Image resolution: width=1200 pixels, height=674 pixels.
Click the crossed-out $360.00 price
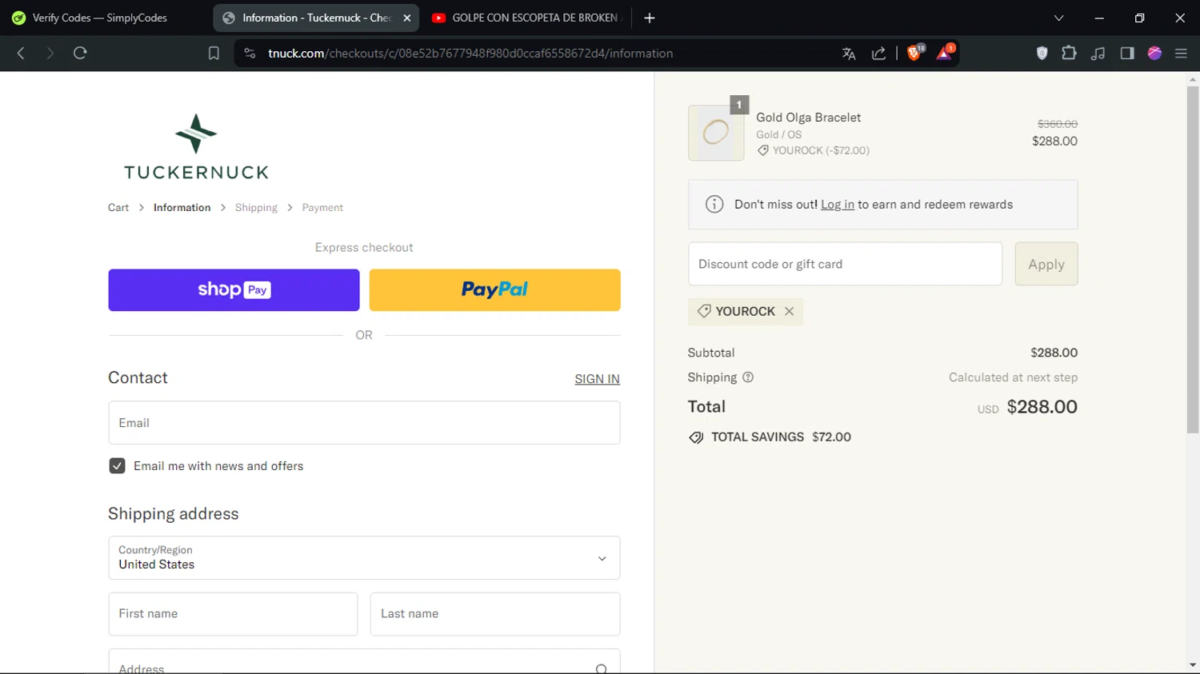coord(1058,124)
